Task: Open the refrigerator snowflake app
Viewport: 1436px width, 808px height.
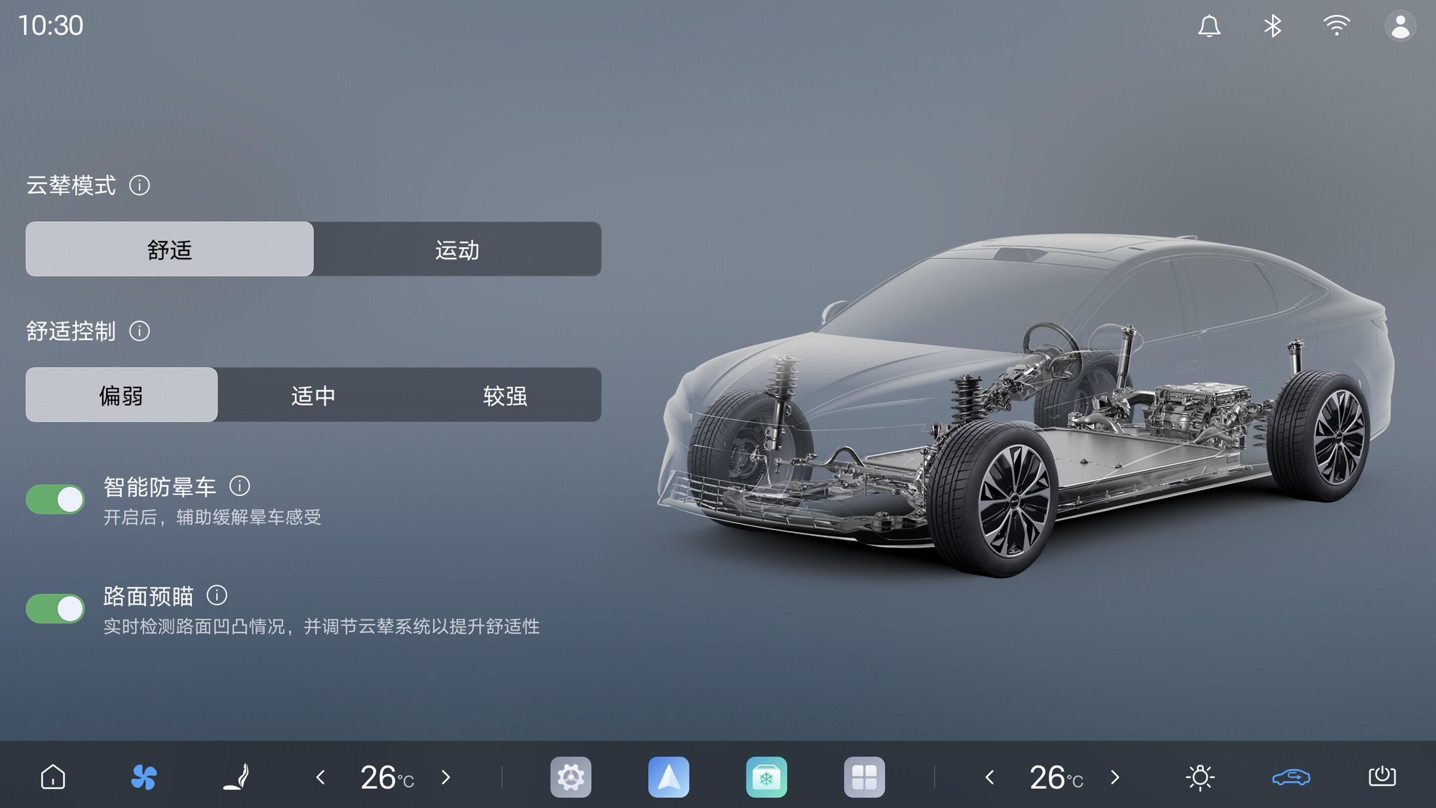Action: [x=766, y=777]
